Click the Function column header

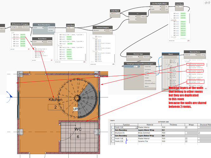pos(126,125)
